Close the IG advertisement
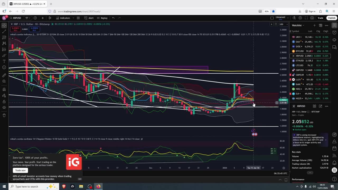 (80, 155)
